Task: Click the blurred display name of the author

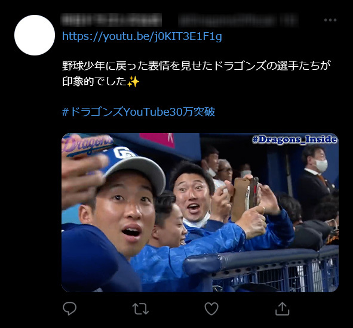Action: coord(112,20)
